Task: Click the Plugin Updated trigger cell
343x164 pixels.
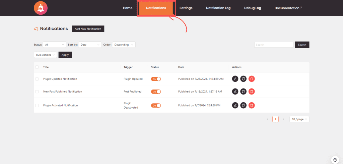Action: coord(133,79)
